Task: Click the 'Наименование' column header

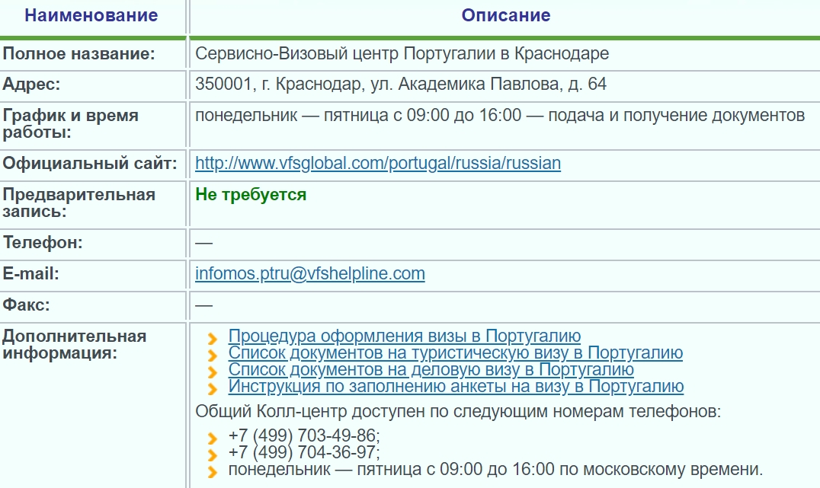Action: 91,15
